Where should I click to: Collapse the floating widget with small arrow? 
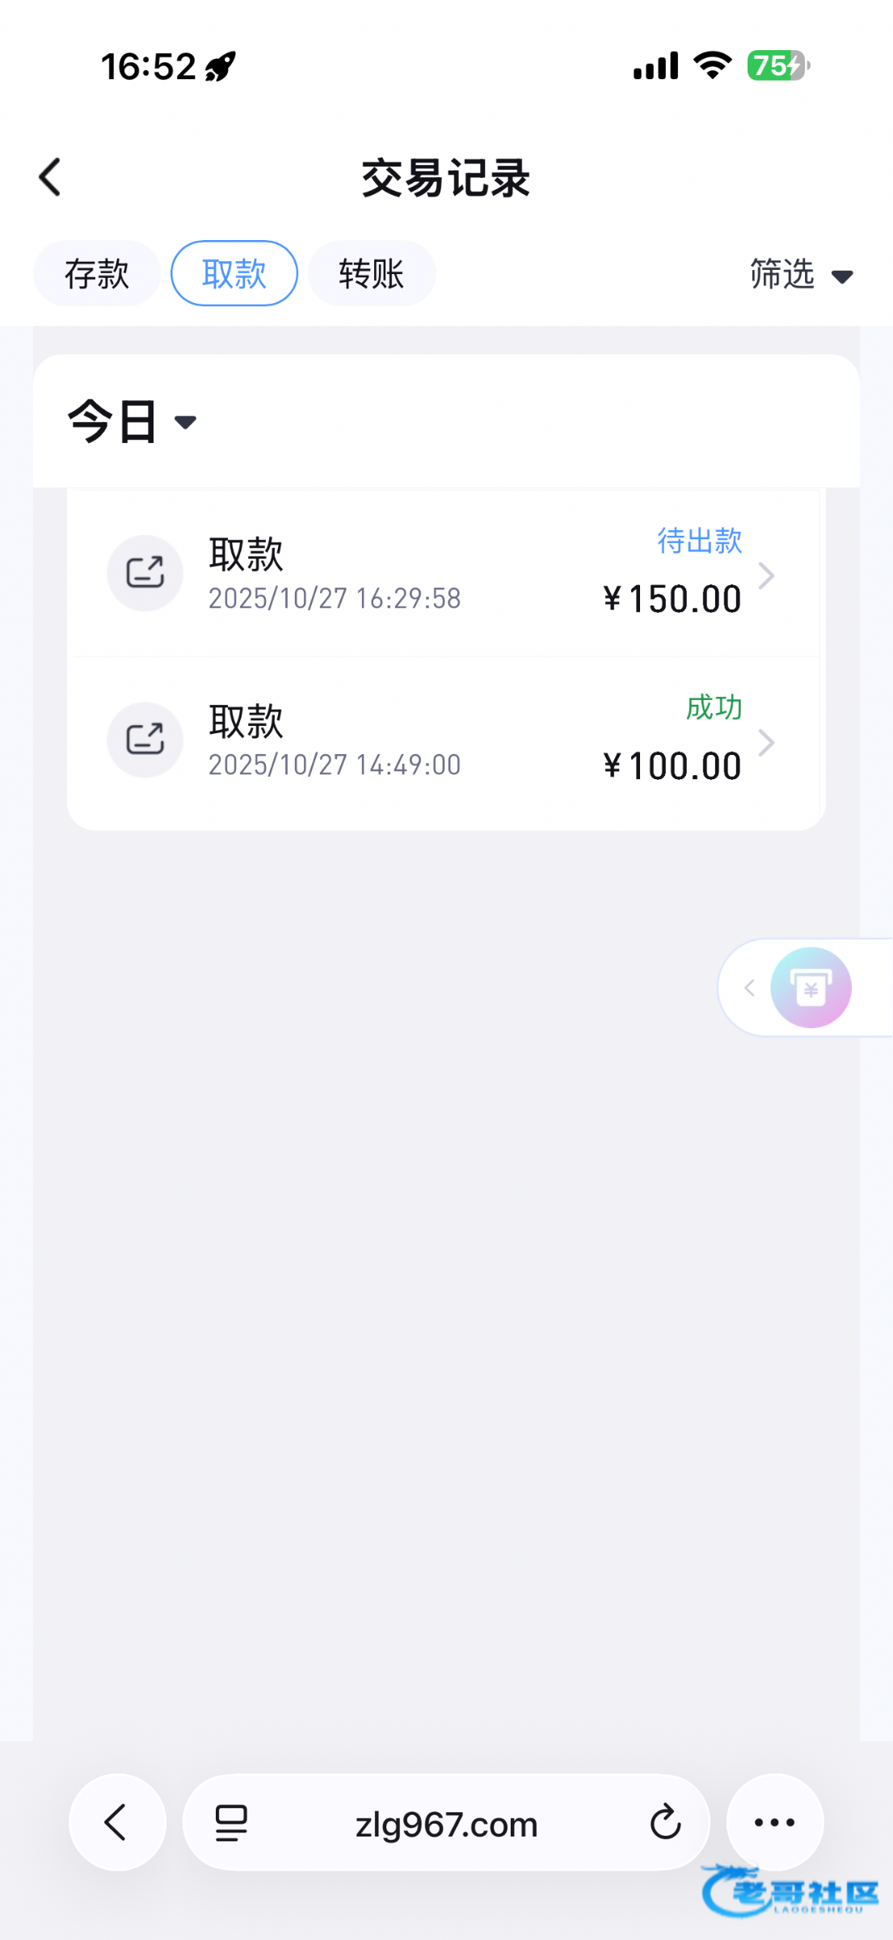tap(750, 988)
